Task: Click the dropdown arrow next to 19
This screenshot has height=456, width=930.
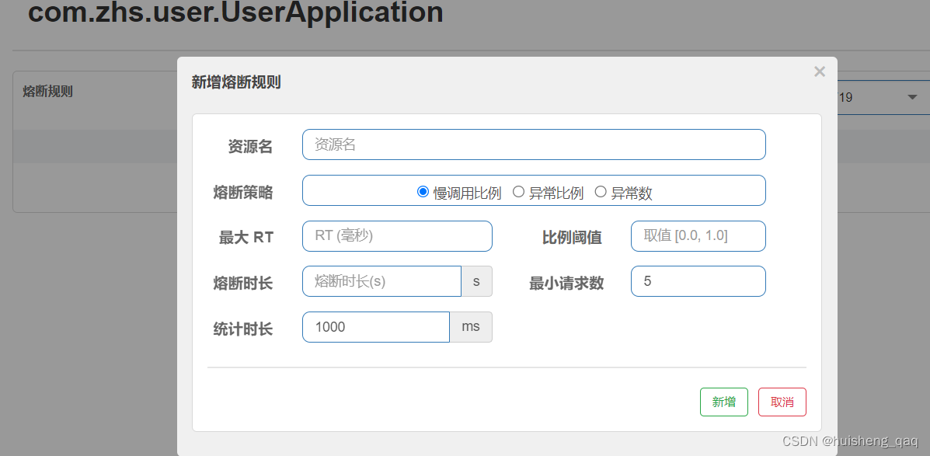Action: pos(912,97)
